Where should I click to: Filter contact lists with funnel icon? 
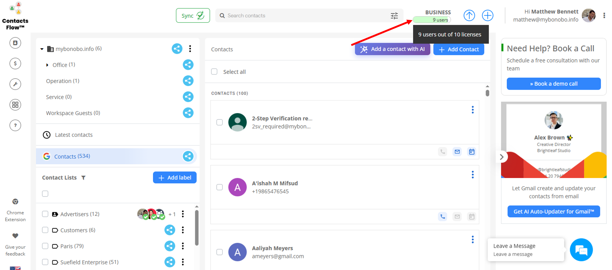click(83, 178)
